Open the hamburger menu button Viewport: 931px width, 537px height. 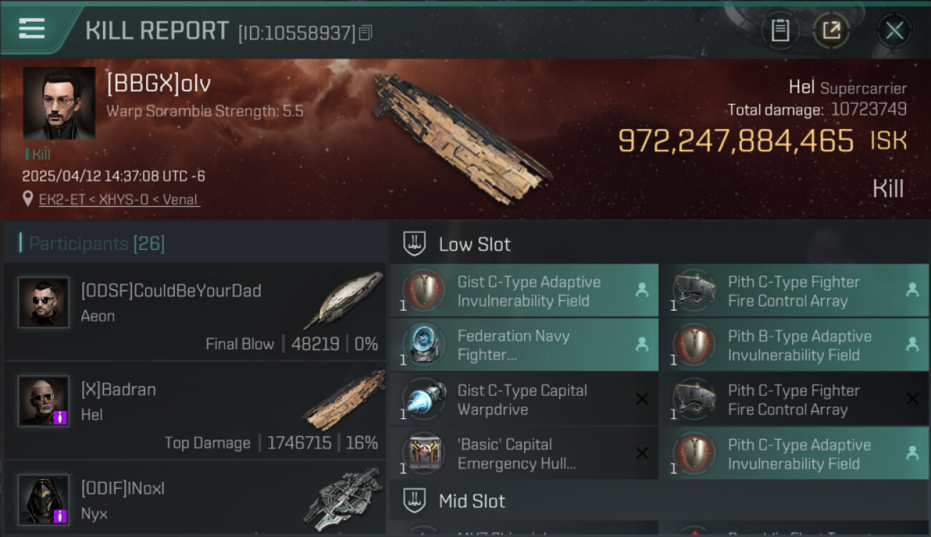point(32,29)
